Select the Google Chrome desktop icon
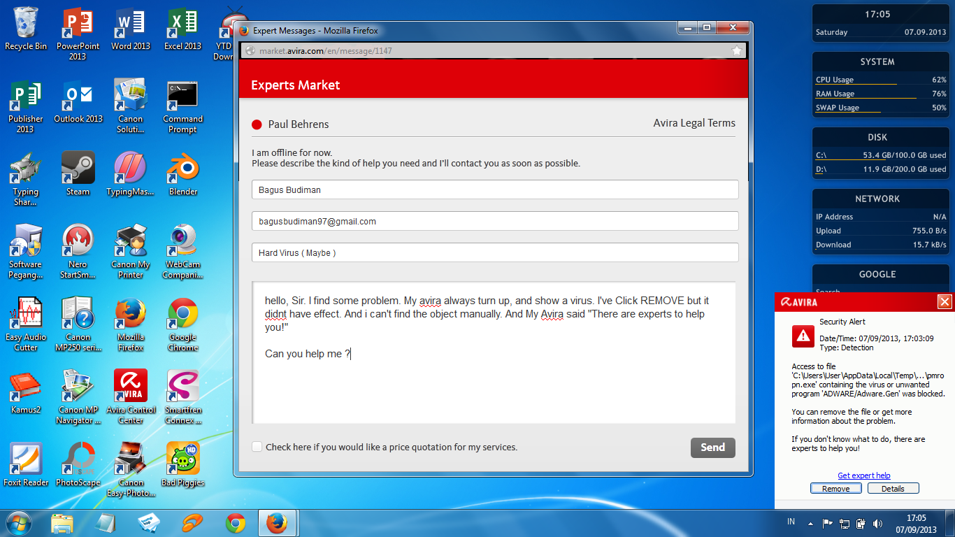 tap(182, 325)
